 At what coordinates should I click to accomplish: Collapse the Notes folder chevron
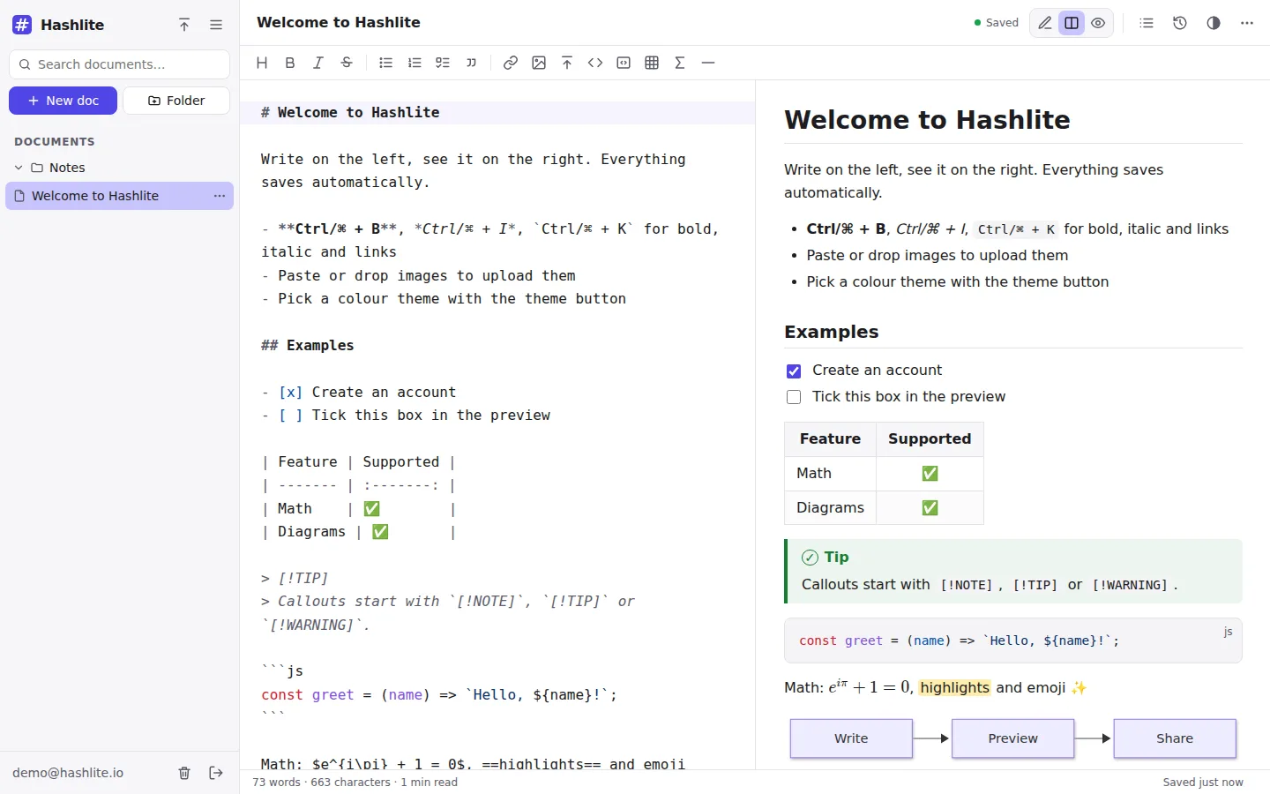[19, 168]
